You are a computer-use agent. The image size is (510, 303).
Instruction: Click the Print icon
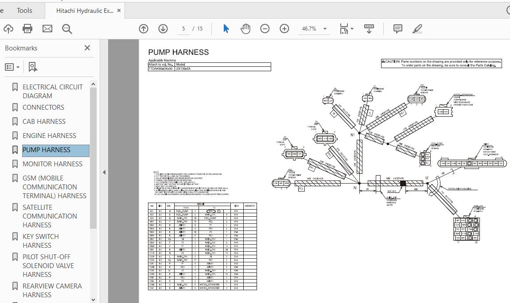(x=27, y=28)
